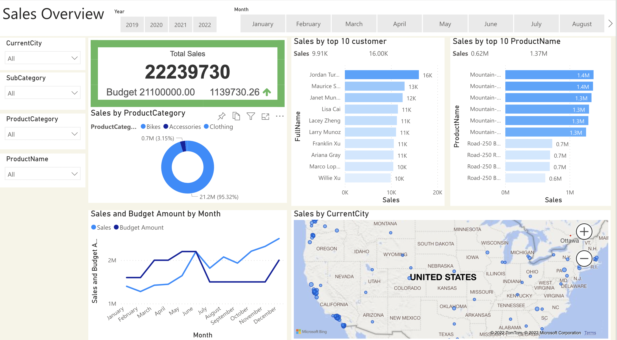
Task: Filter by year 2020
Action: [x=156, y=25]
